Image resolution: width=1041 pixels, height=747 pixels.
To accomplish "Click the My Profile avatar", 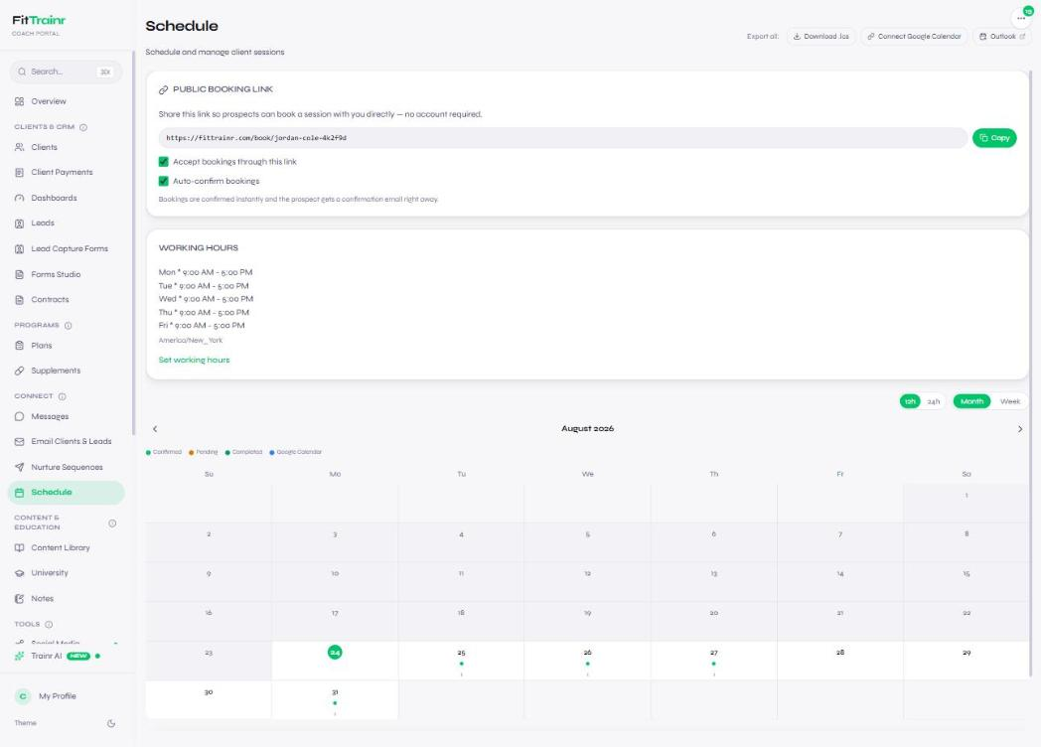I will tap(23, 696).
